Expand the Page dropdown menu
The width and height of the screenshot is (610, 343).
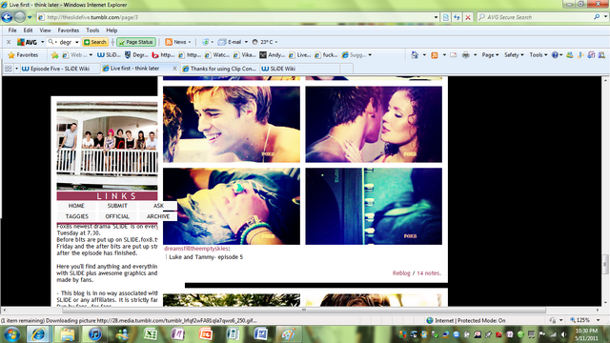tap(490, 55)
